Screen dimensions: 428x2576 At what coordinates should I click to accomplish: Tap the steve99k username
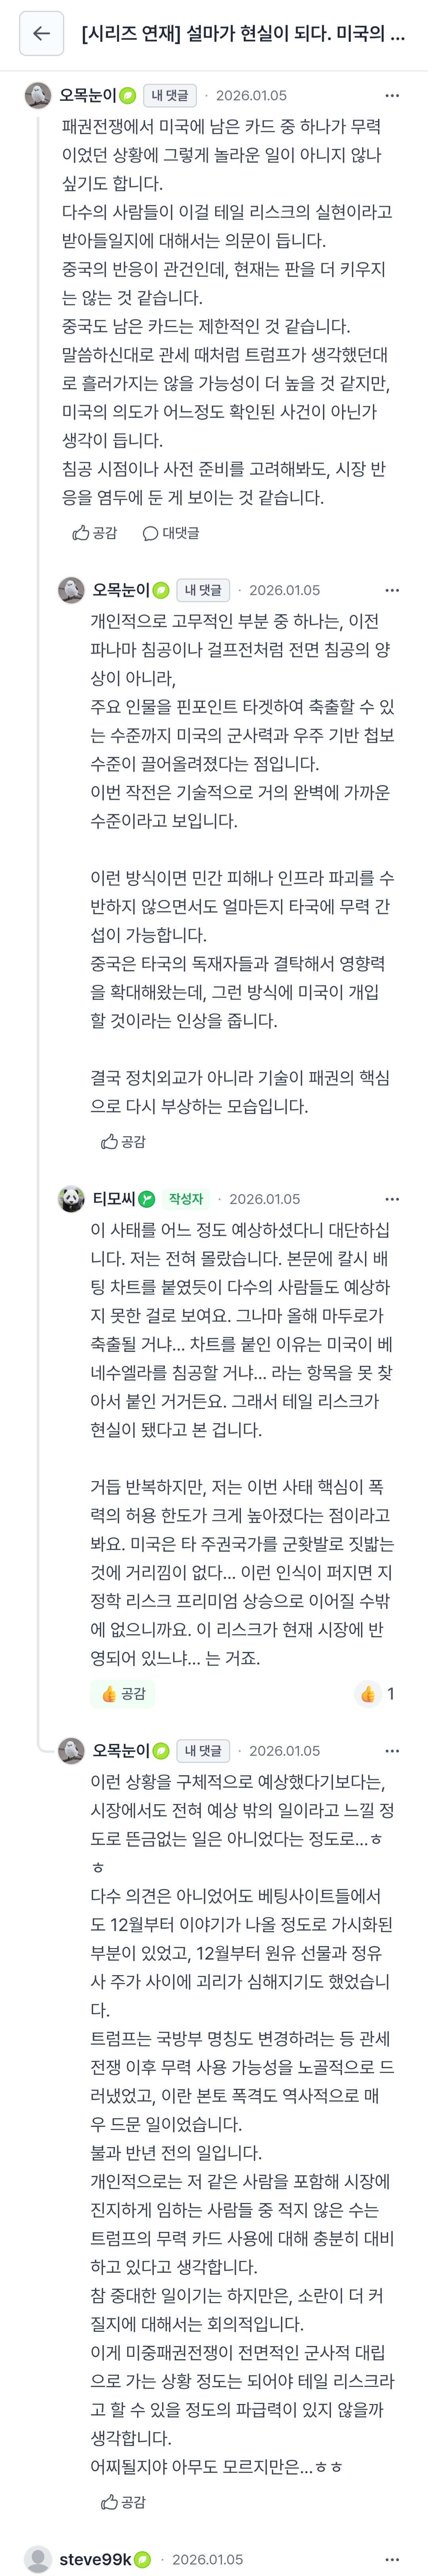pos(95,2559)
